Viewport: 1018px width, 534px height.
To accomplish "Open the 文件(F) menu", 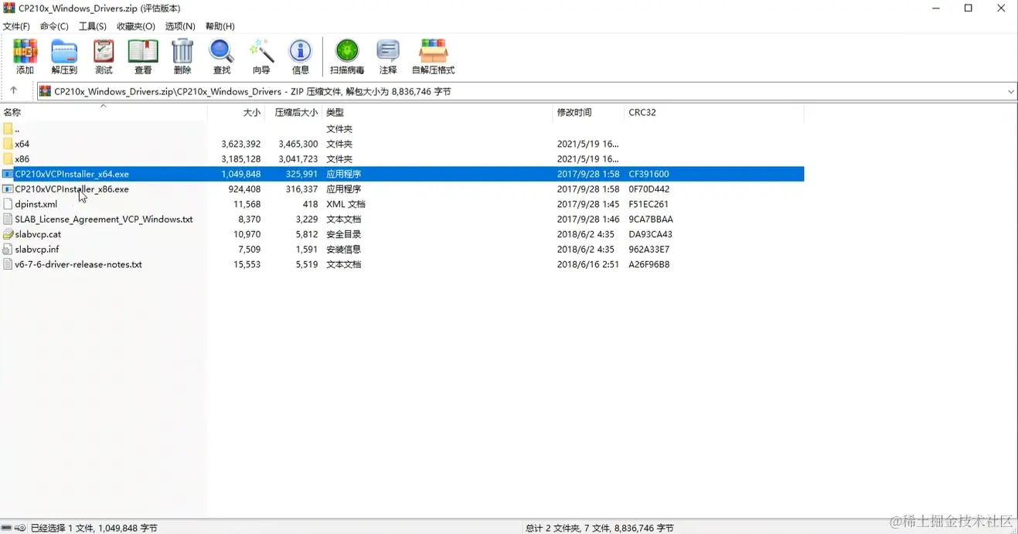I will pos(17,26).
